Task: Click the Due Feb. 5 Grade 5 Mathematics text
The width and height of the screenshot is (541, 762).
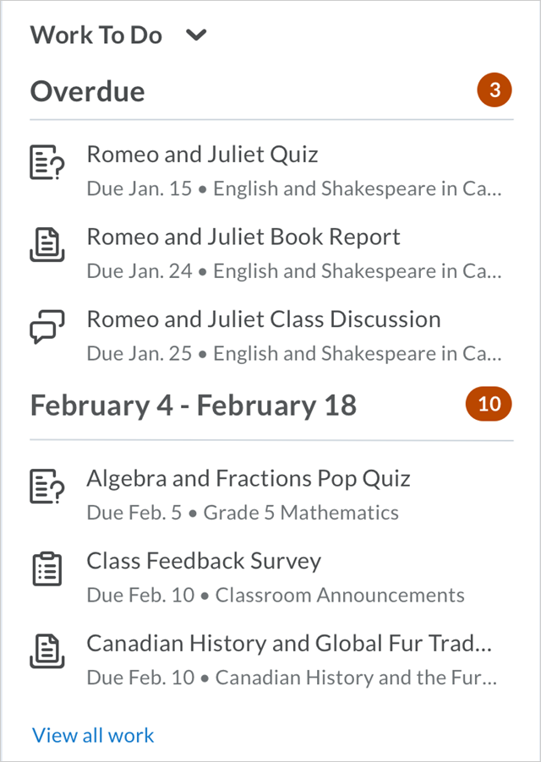Action: (243, 513)
